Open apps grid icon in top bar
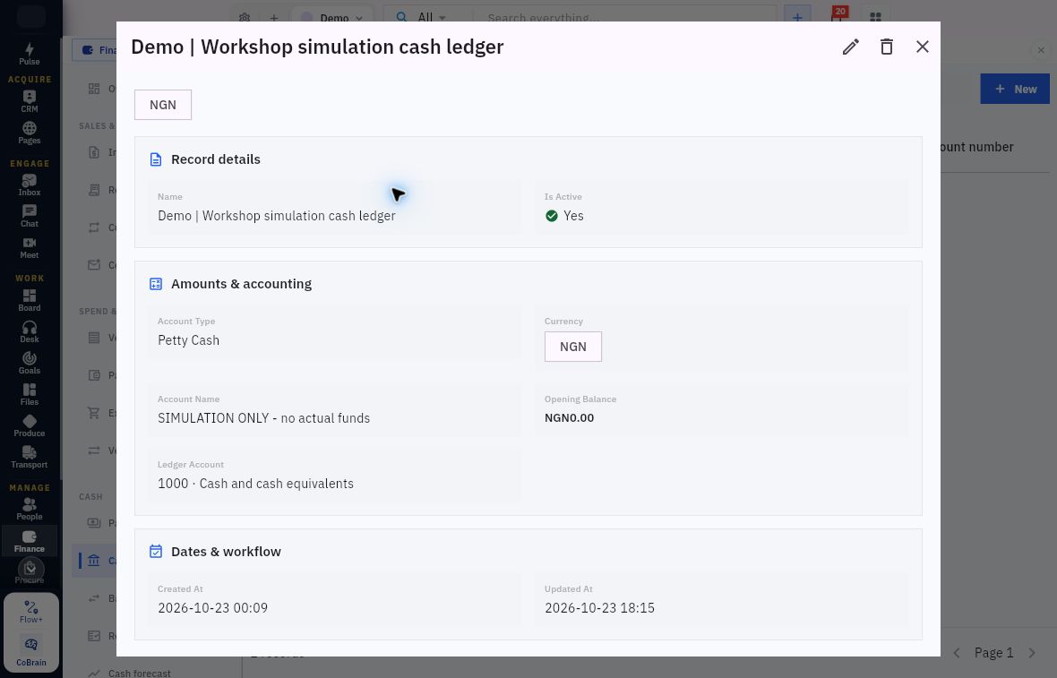The width and height of the screenshot is (1057, 678). 875,18
